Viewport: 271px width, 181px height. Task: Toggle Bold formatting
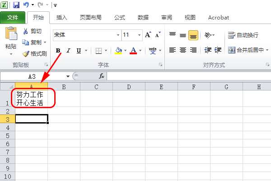point(58,51)
